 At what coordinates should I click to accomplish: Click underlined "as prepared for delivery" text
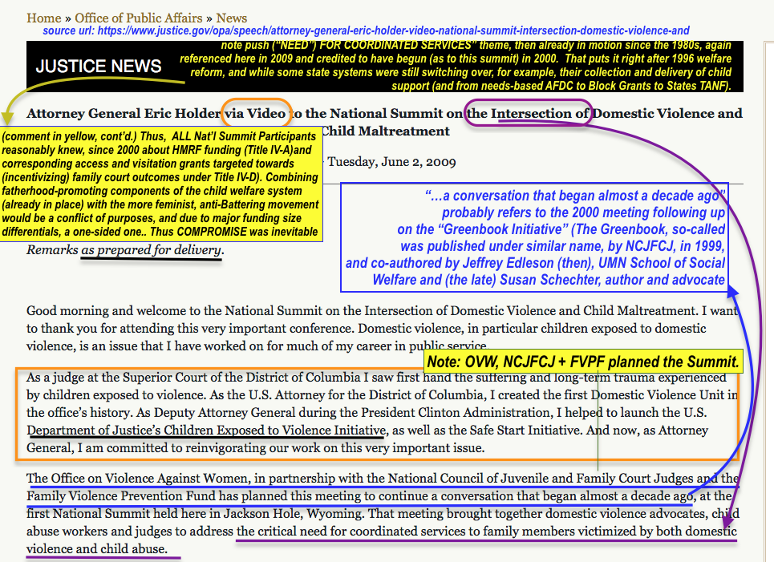tap(152, 250)
